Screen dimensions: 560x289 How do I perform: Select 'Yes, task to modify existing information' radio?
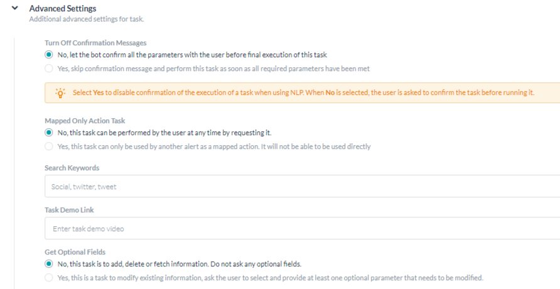[x=49, y=278]
